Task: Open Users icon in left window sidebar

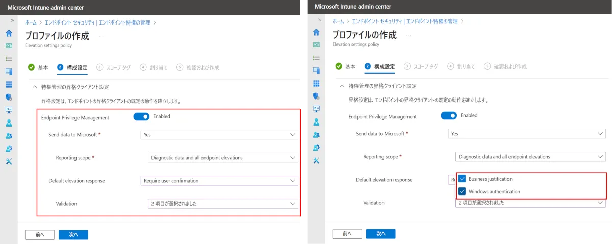Action: tap(9, 123)
